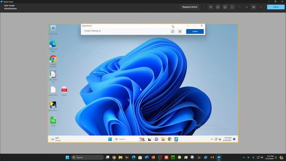Select the red PDF file on remote desktop
286x161 pixels.
tap(64, 91)
